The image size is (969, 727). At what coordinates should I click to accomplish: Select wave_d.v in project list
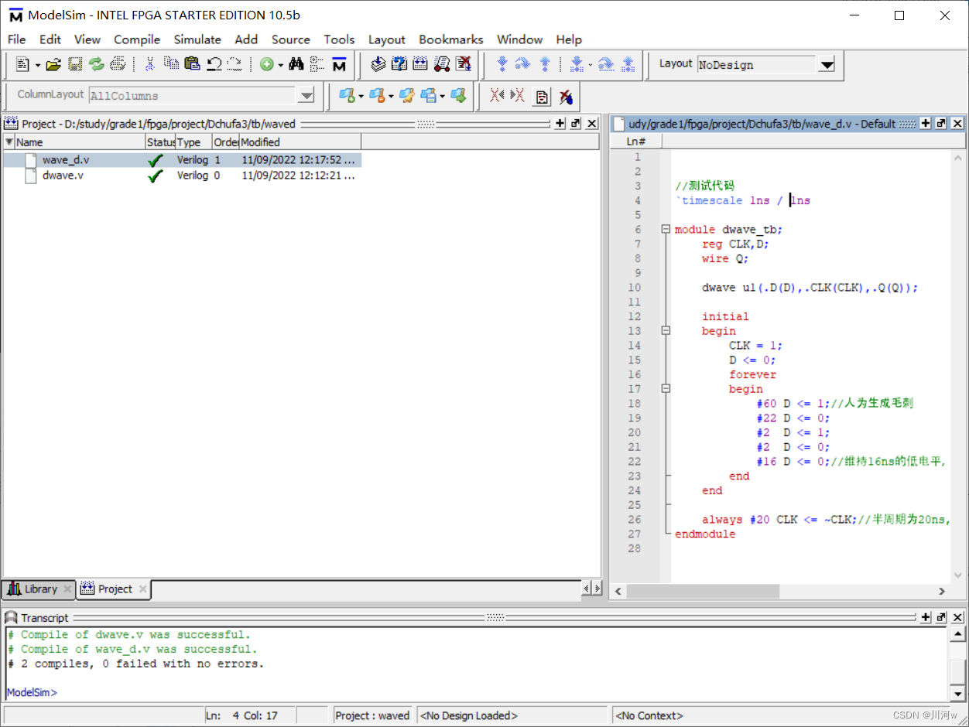point(66,160)
